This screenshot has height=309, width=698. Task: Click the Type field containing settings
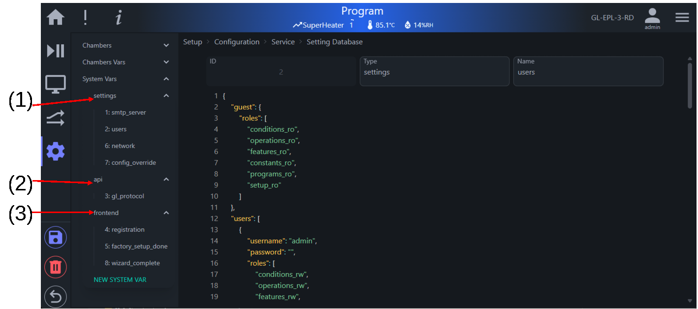[x=435, y=71]
